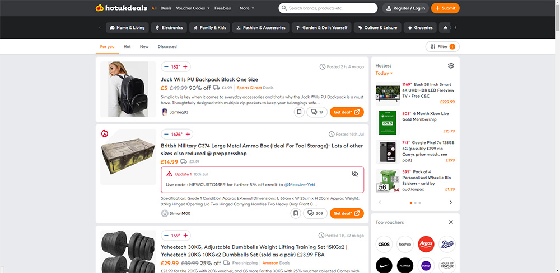Switch to the Hot tab
This screenshot has width=560, height=273.
point(127,47)
